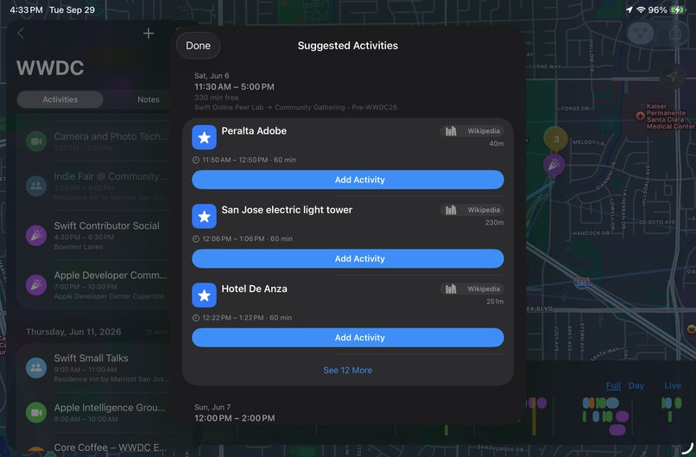Select the Full timeline view
Image resolution: width=696 pixels, height=457 pixels.
point(613,385)
